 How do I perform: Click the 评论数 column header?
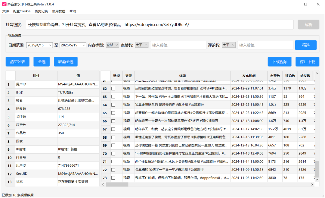point(290,76)
